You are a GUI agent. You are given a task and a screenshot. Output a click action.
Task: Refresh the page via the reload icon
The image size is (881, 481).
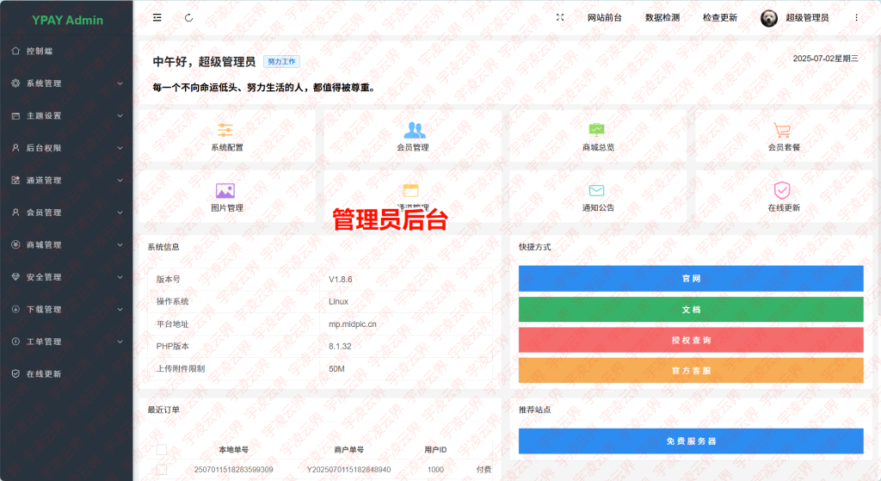point(188,17)
